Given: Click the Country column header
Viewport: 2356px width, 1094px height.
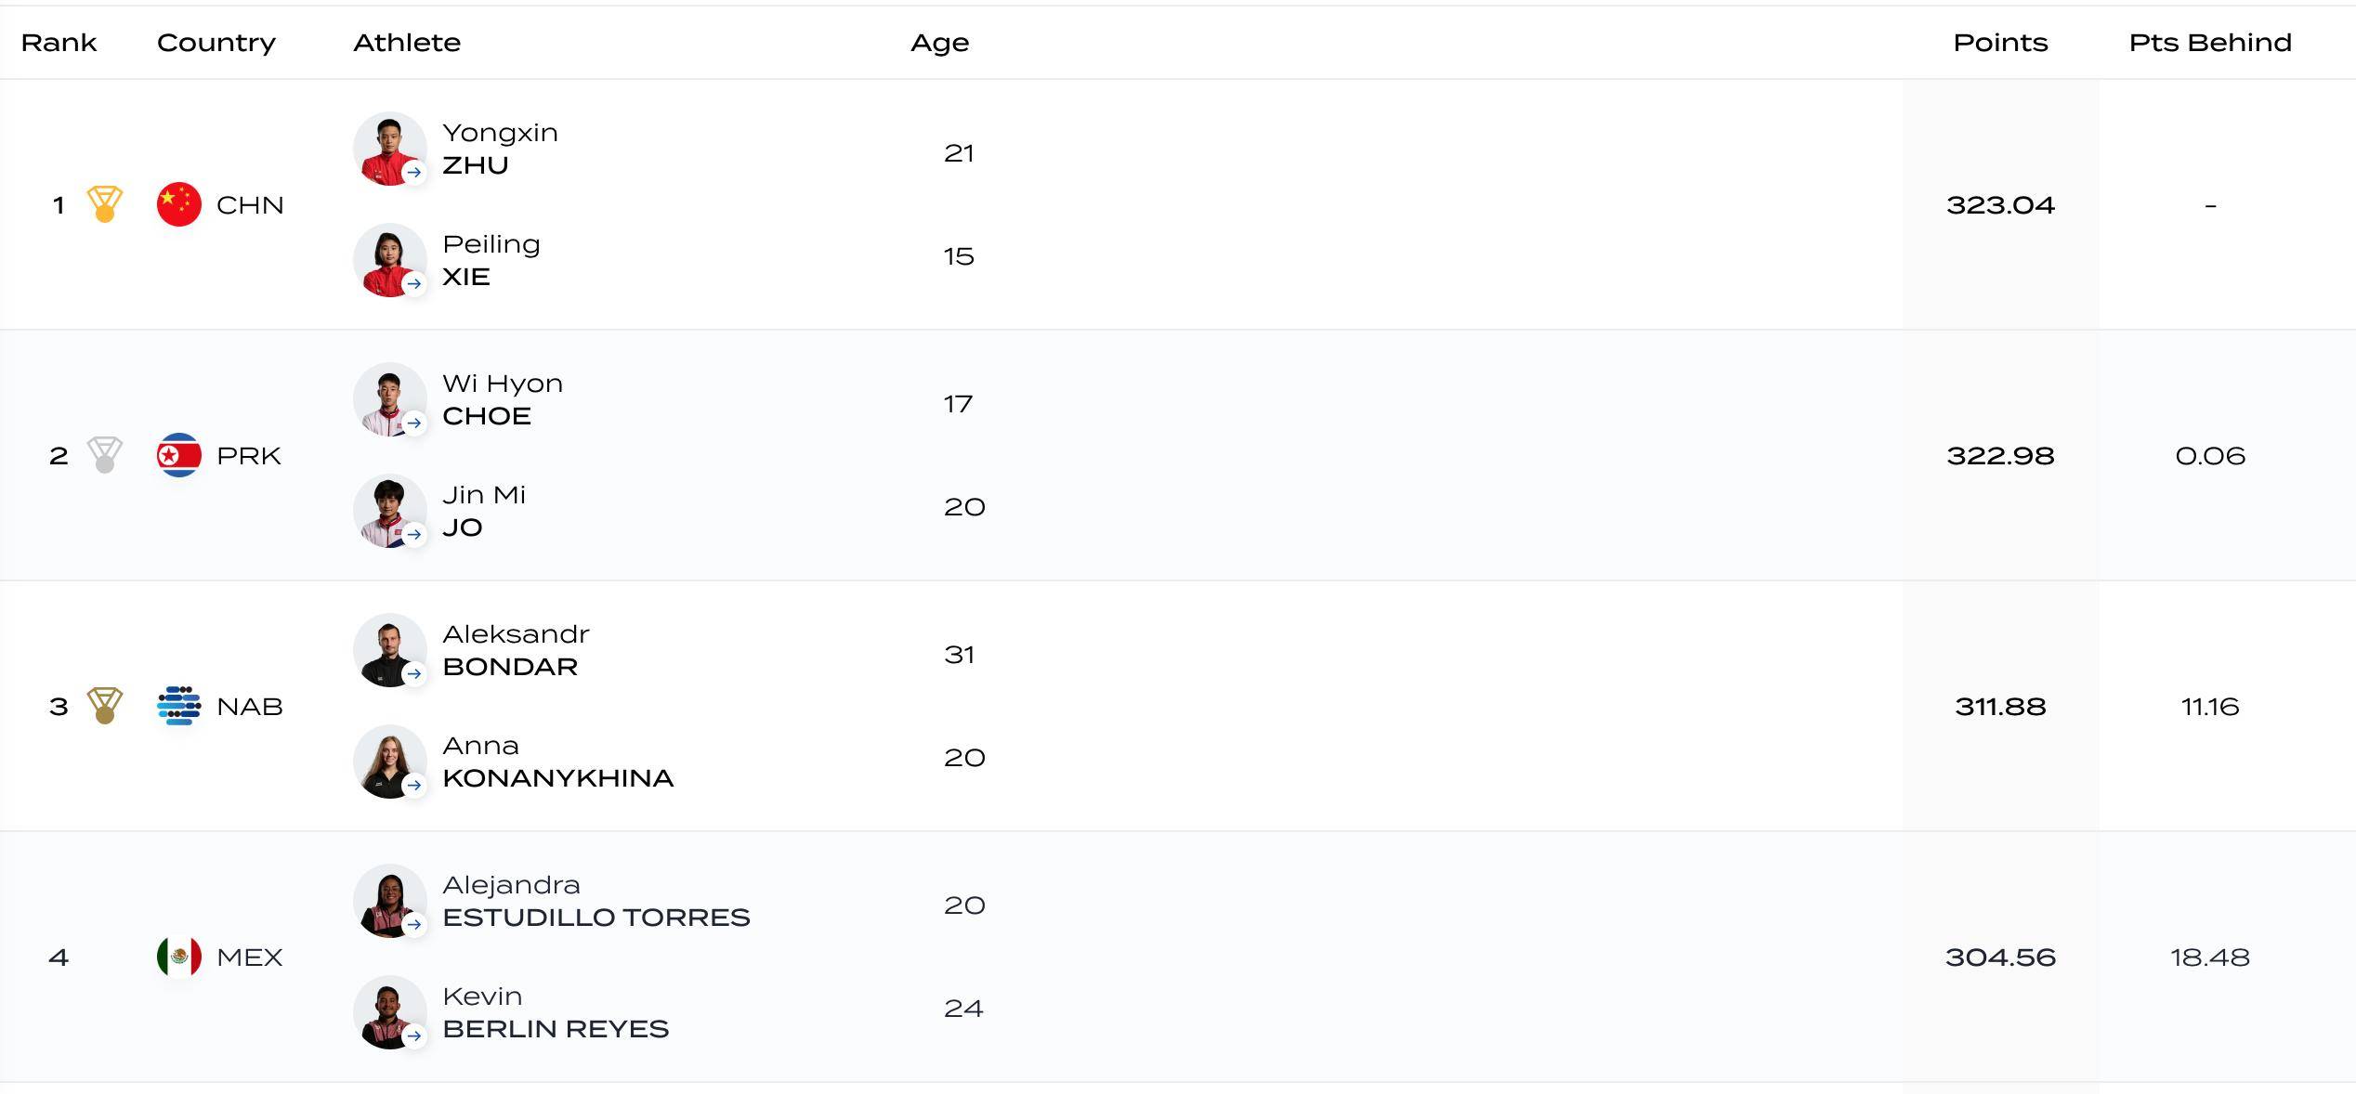Looking at the screenshot, I should [216, 44].
